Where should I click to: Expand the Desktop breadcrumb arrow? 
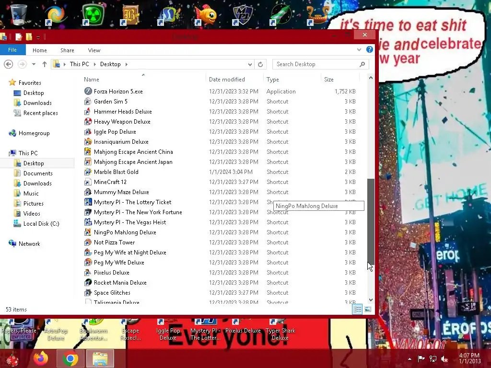tap(127, 64)
